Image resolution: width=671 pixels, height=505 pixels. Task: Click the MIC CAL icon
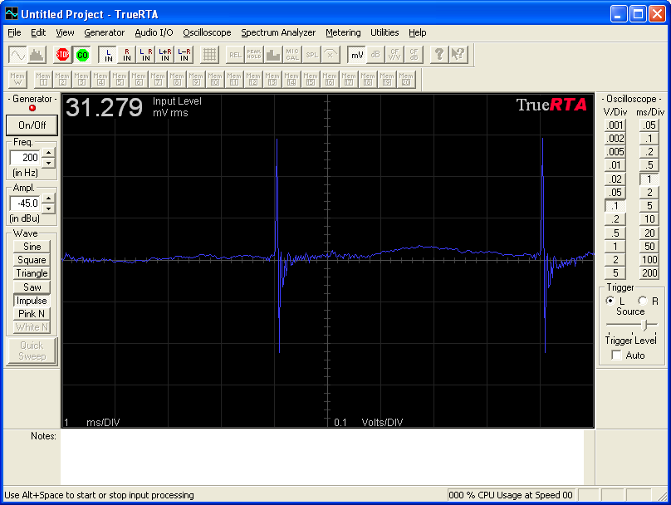point(292,55)
